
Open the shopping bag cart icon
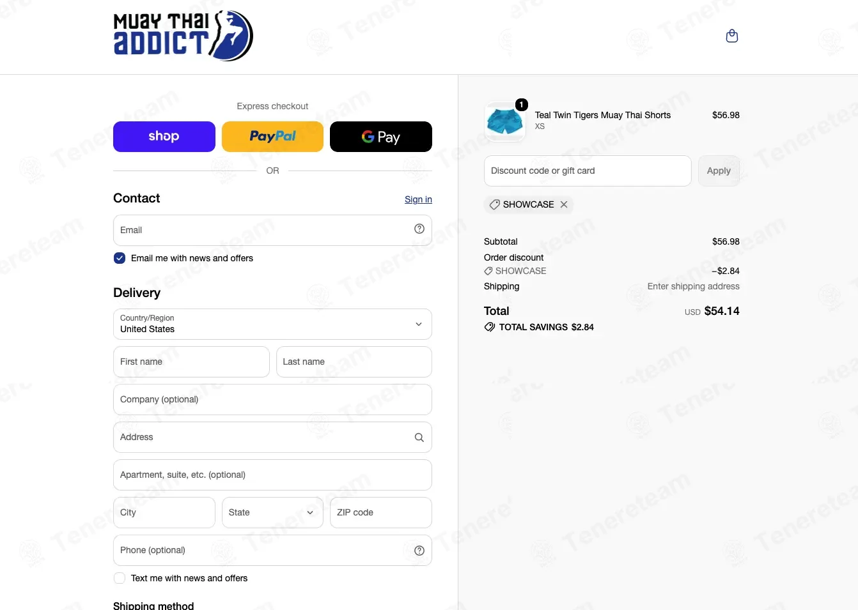[732, 36]
